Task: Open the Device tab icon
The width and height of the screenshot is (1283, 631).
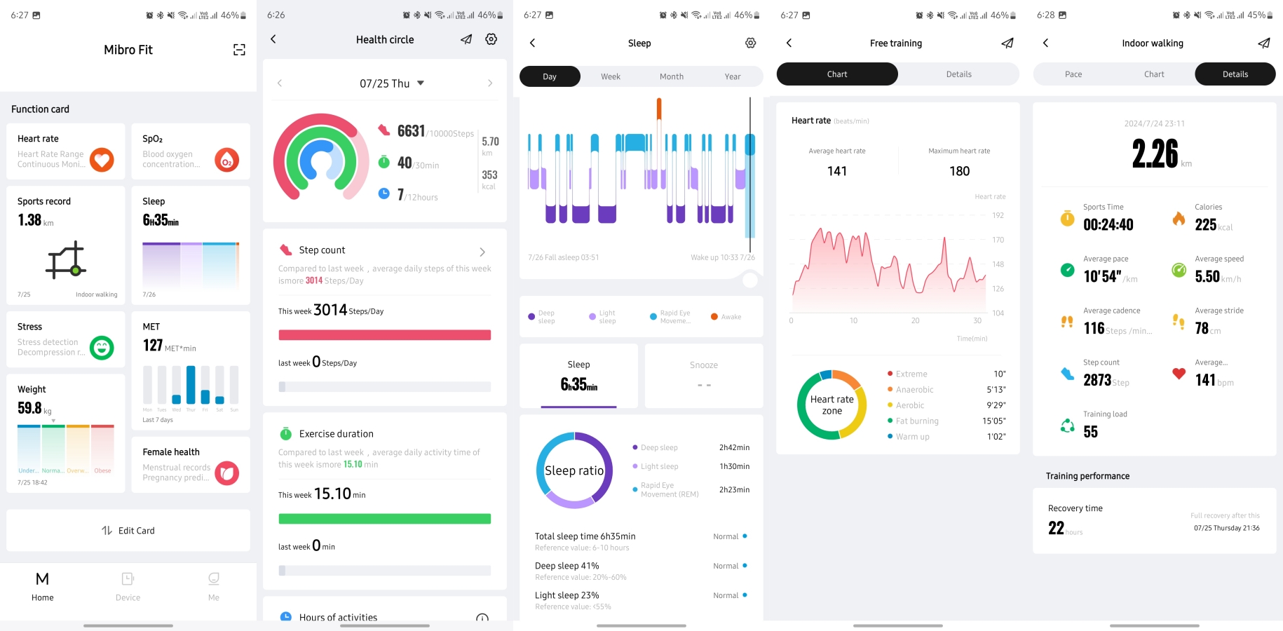Action: [x=128, y=578]
